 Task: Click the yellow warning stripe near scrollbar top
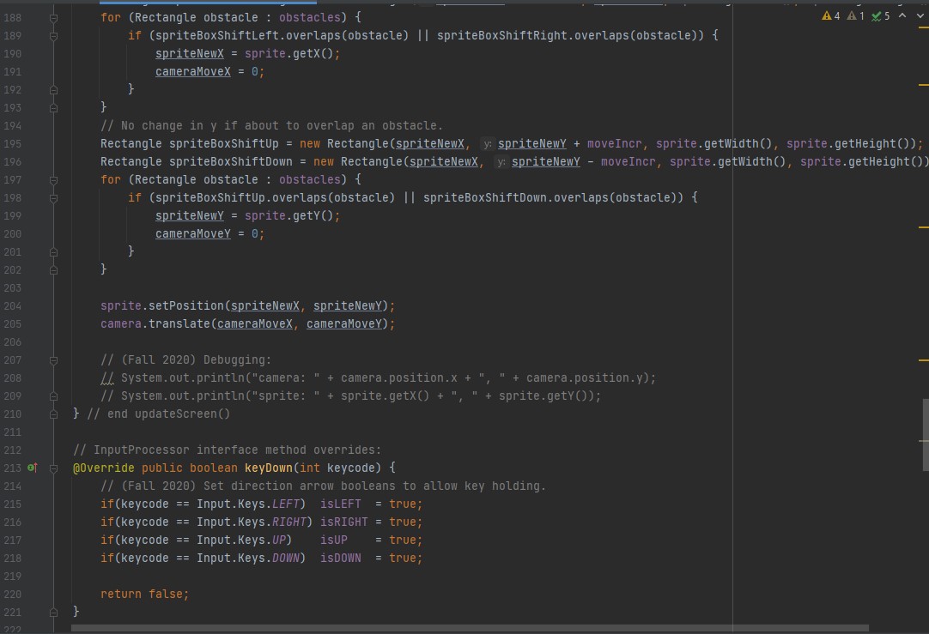pyautogui.click(x=922, y=86)
